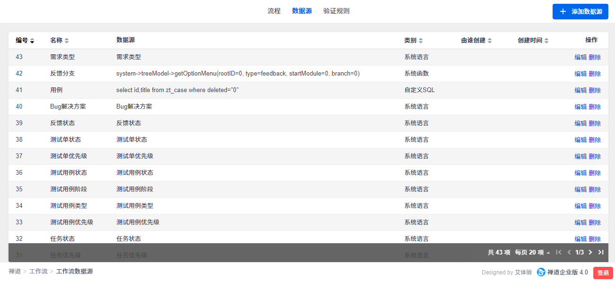Click 测试用例优先级 name cell
The height and width of the screenshot is (281, 615).
tap(71, 222)
